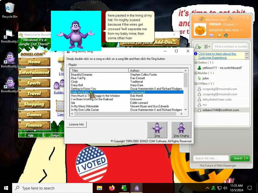Screen dimensions: 258x193
Task: Click the Find a contact search field
Action: [230, 46]
